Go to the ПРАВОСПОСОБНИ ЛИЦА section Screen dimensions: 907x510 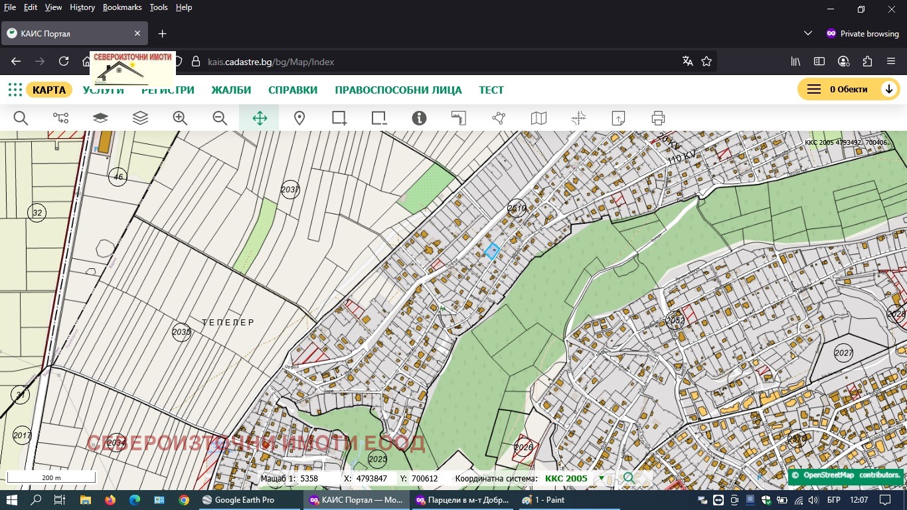[398, 90]
